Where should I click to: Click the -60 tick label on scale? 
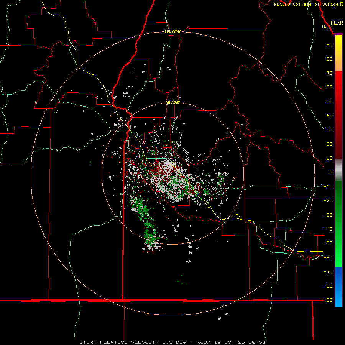point(328,258)
